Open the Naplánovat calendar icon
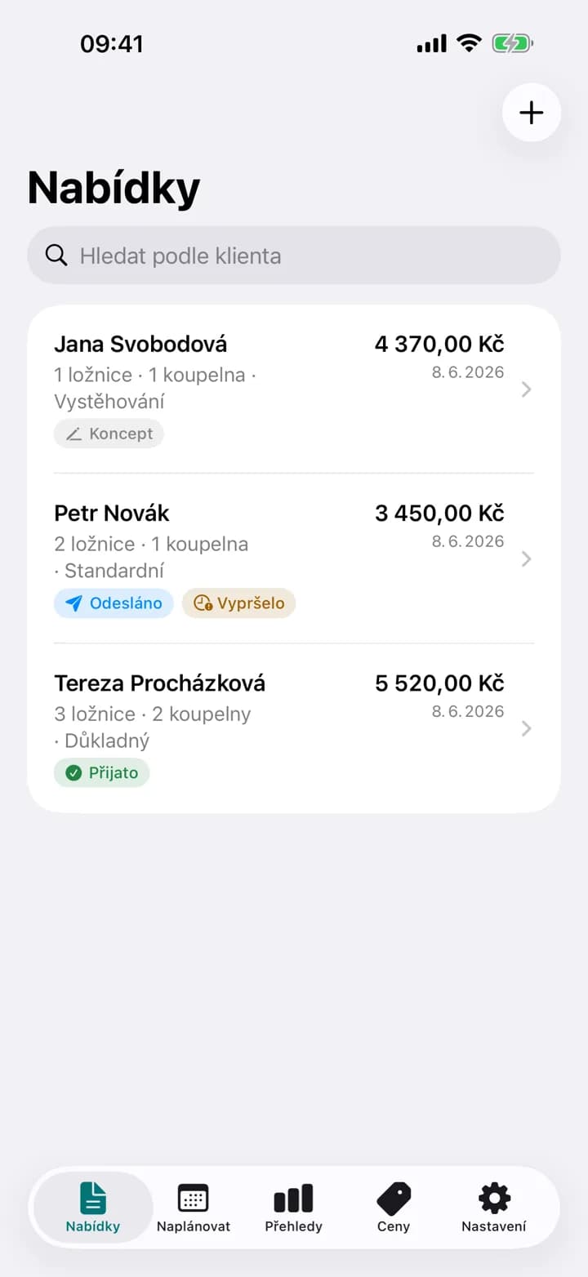The width and height of the screenshot is (588, 1277). [x=194, y=1198]
